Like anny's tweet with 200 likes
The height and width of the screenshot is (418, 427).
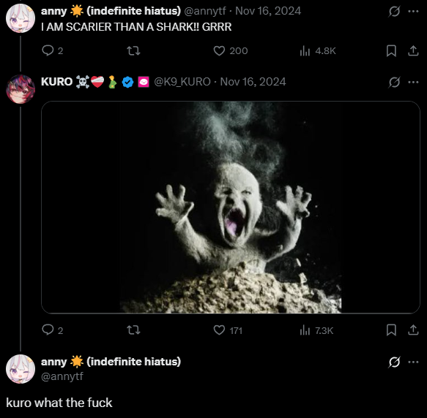coord(231,51)
